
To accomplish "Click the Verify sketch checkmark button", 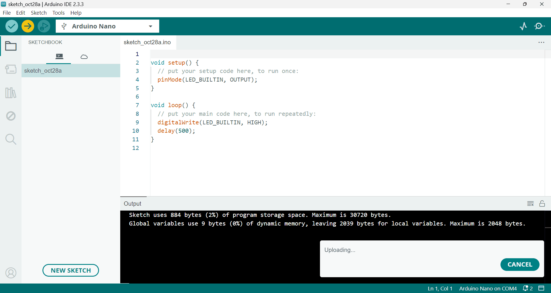I will tap(12, 26).
